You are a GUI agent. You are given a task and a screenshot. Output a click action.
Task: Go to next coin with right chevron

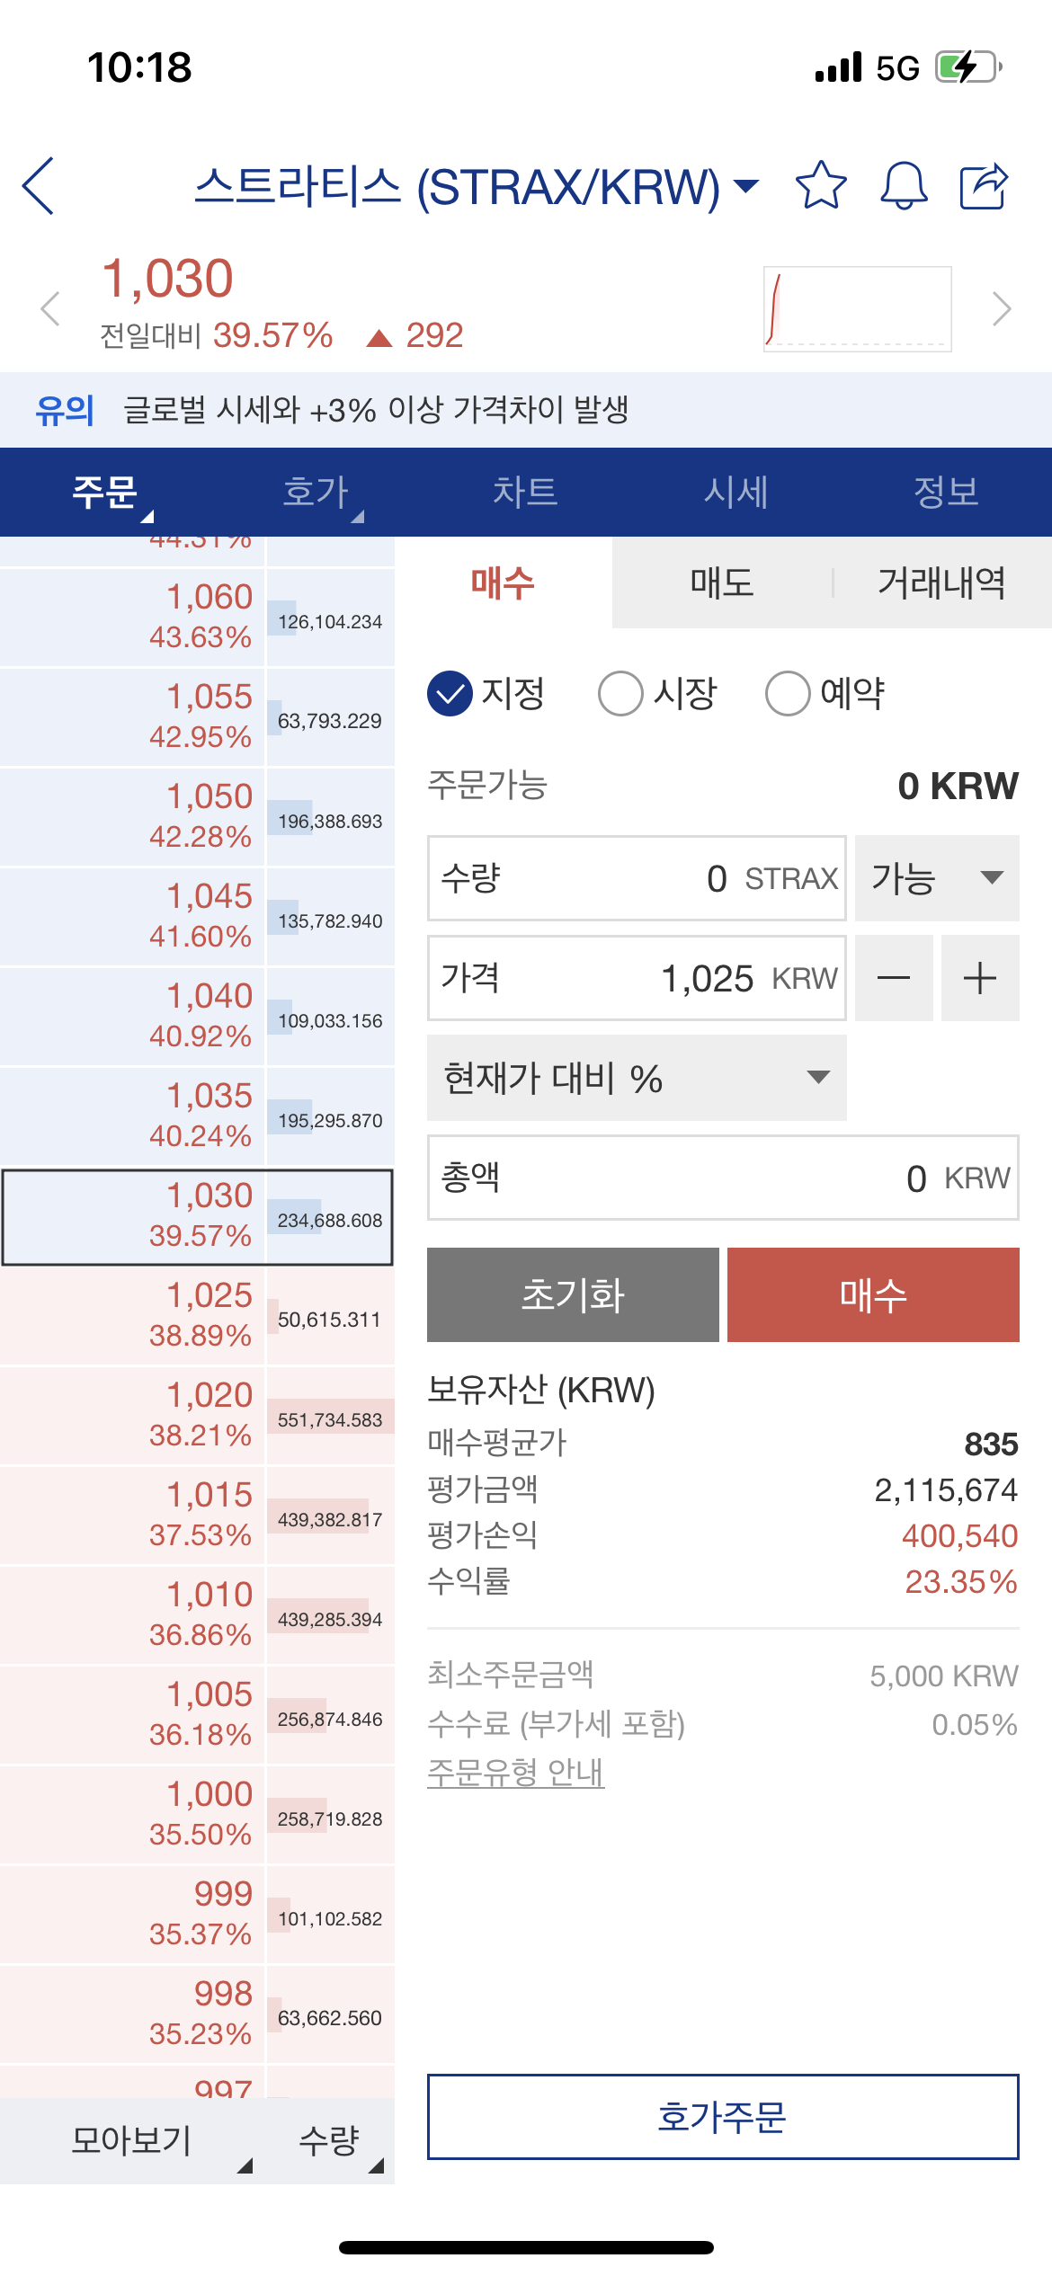(x=1002, y=309)
